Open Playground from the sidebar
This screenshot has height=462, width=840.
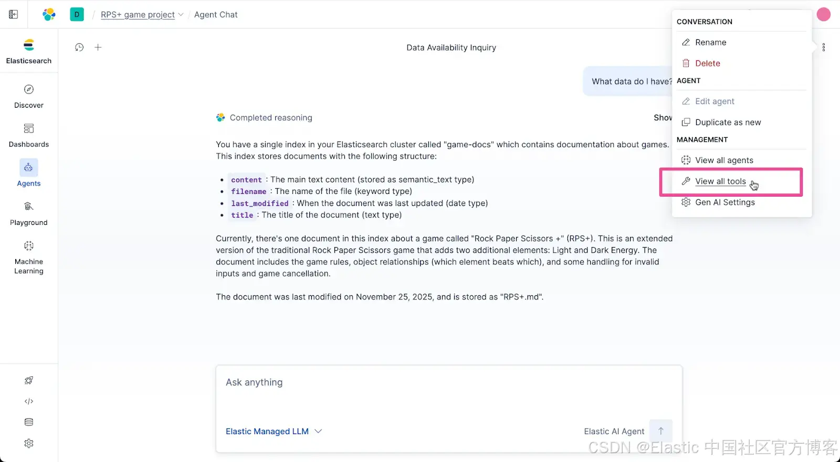click(29, 214)
